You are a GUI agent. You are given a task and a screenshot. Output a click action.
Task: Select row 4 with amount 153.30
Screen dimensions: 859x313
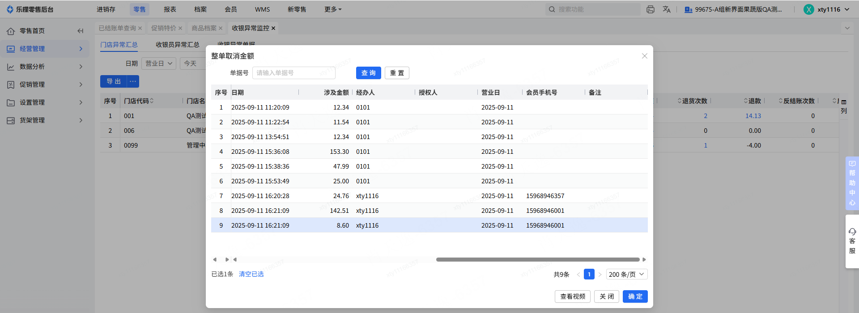click(429, 152)
